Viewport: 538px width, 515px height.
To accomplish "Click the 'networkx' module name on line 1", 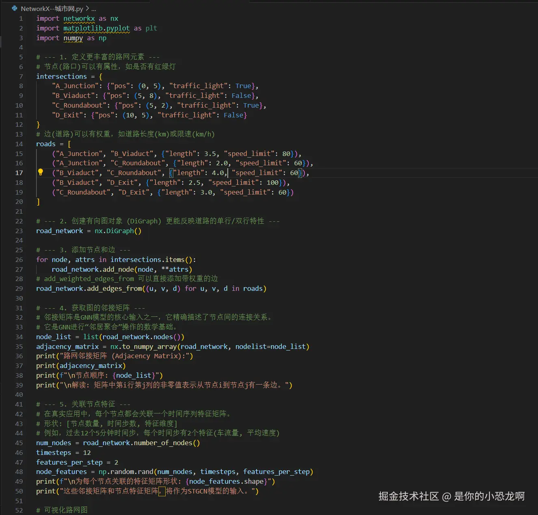I will pos(79,19).
